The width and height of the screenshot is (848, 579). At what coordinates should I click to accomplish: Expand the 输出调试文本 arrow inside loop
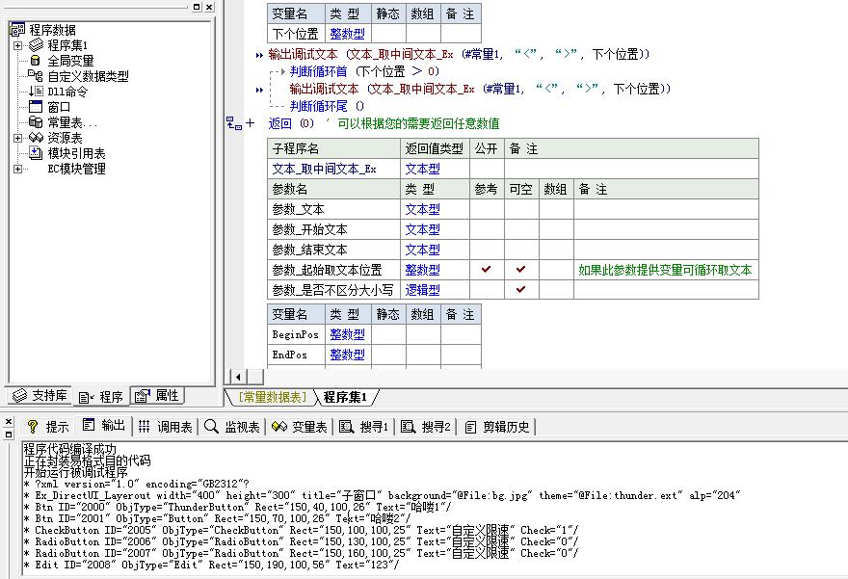pos(259,90)
